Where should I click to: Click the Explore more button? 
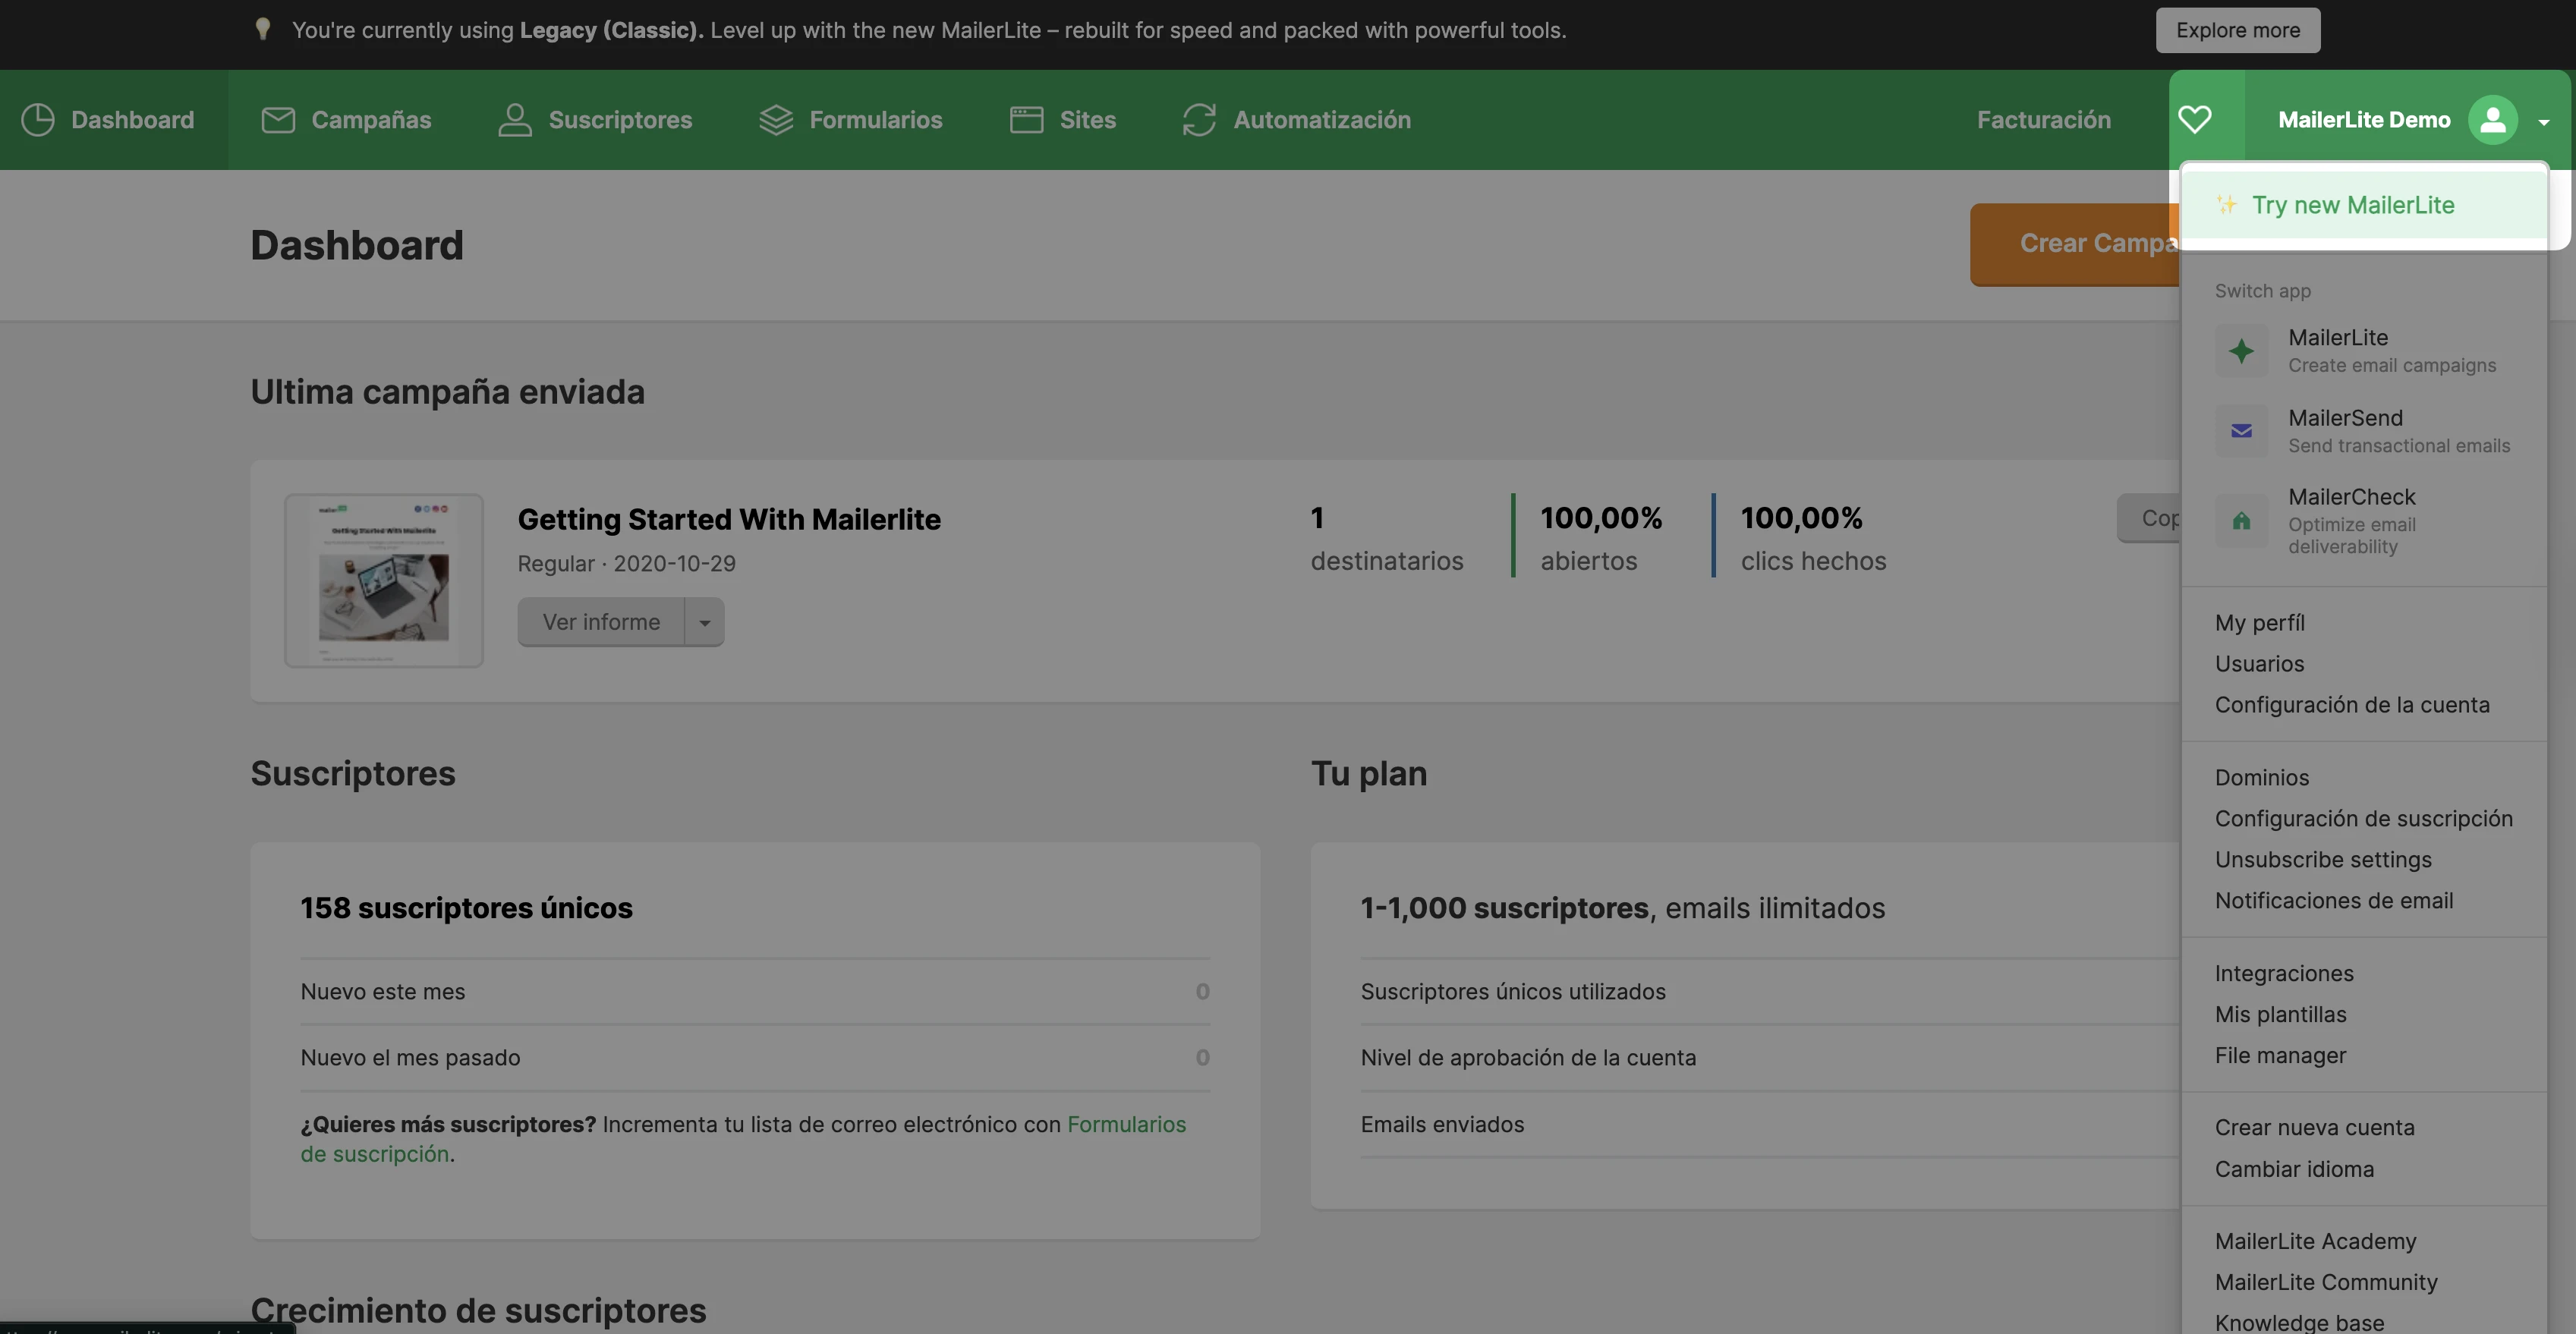(x=2237, y=30)
